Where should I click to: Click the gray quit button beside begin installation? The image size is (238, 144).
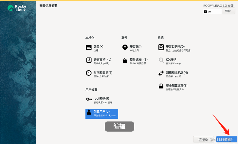point(204,139)
